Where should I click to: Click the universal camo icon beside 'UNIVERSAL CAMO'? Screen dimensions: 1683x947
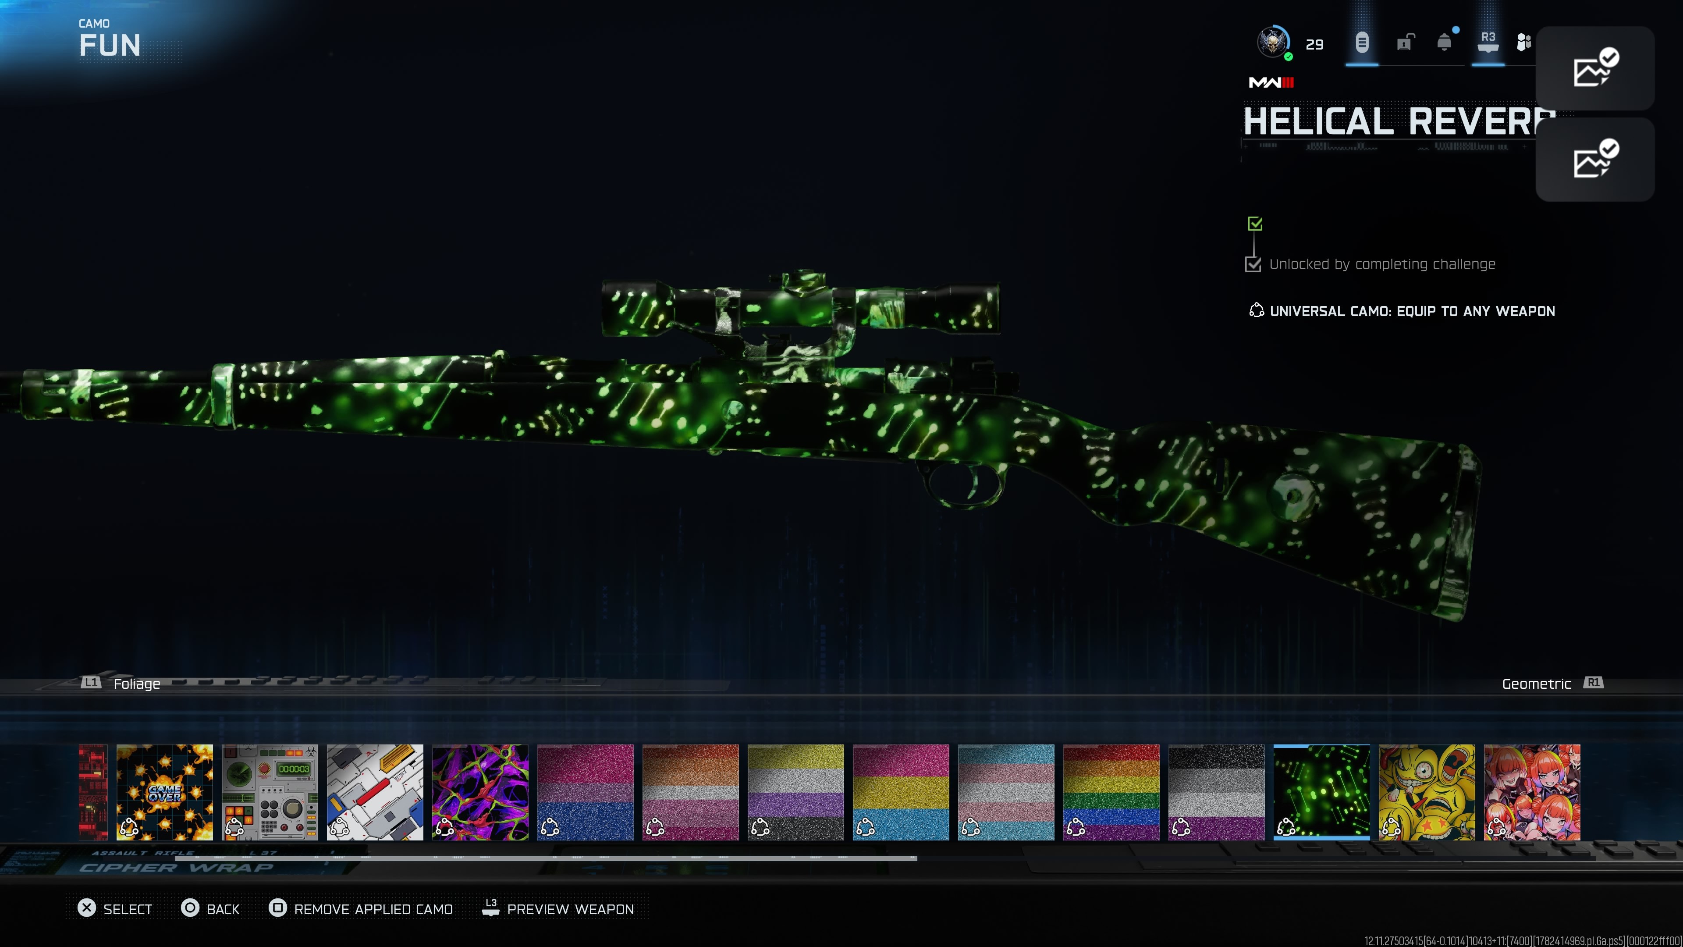click(x=1256, y=310)
